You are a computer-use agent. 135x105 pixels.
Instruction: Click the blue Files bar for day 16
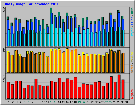point(67,22)
